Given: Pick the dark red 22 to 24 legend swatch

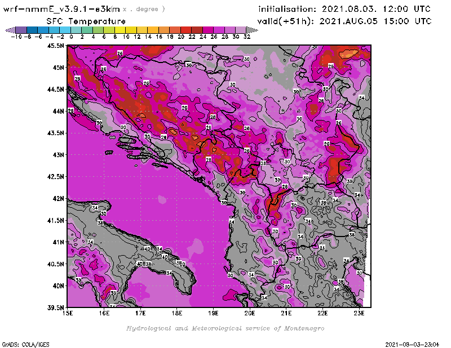Looking at the screenshot, I should coord(197,30).
